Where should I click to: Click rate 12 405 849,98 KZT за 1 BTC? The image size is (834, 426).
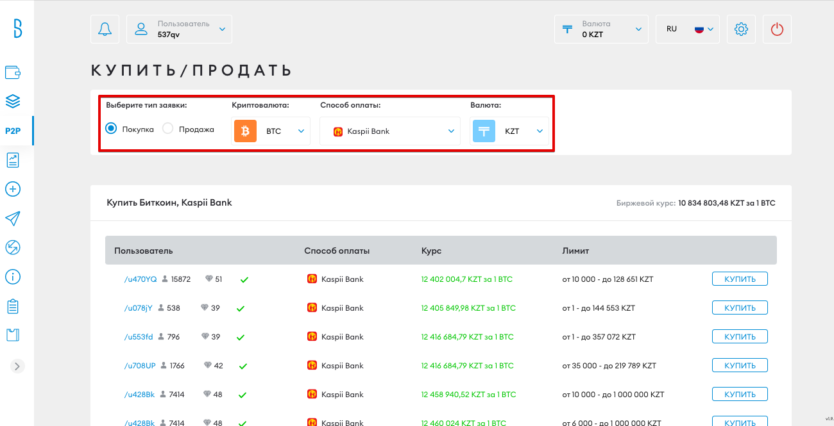[x=468, y=308]
